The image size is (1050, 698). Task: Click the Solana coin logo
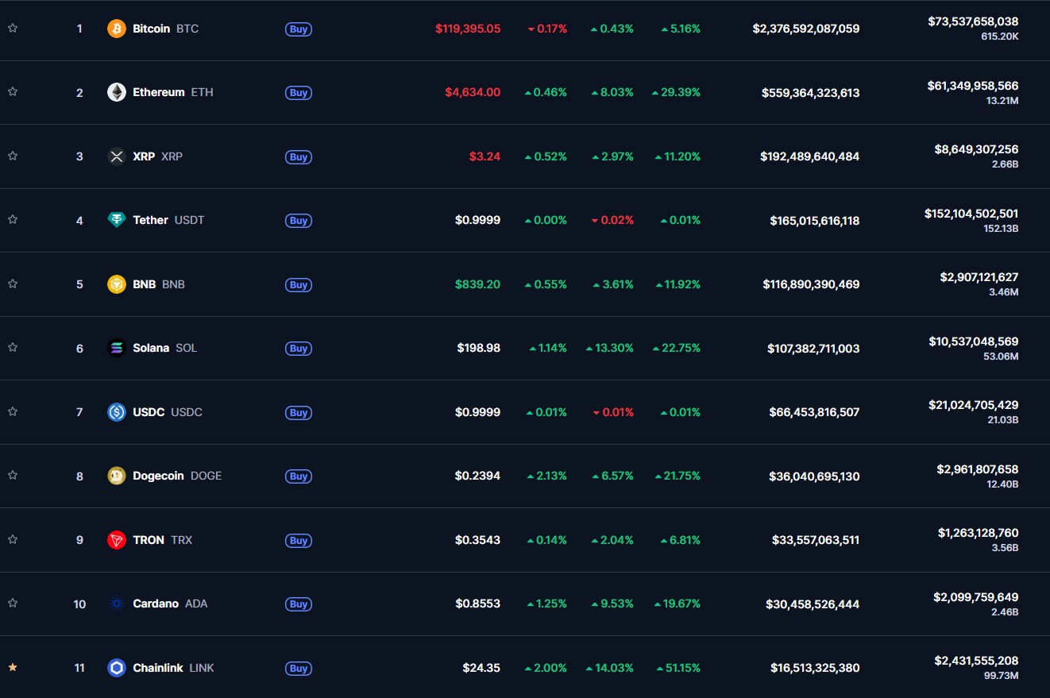pyautogui.click(x=117, y=348)
